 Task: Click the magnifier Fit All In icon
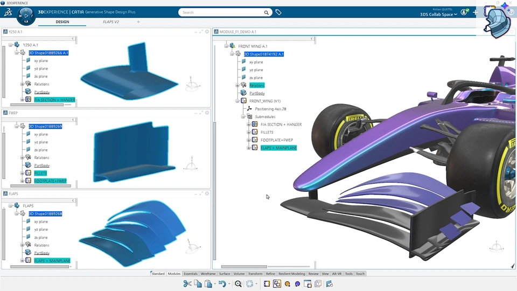point(238,284)
